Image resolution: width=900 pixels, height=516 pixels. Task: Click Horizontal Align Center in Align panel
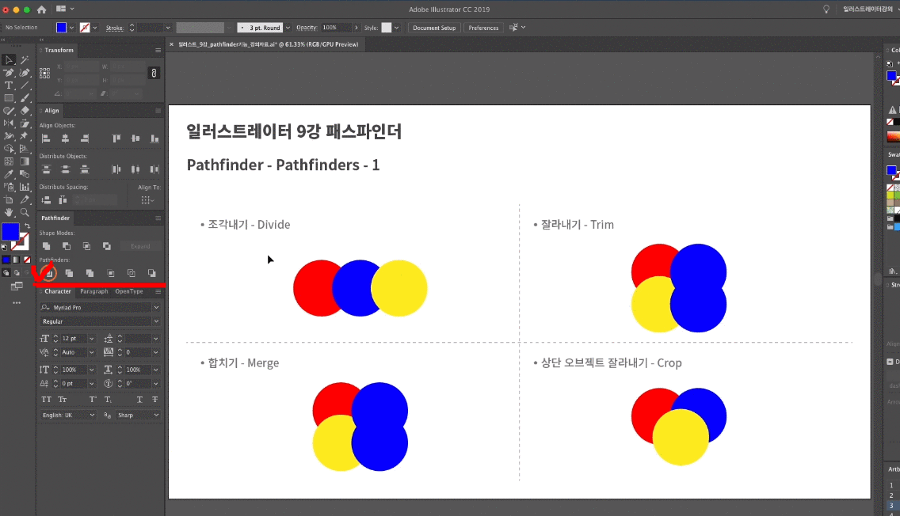tap(66, 138)
